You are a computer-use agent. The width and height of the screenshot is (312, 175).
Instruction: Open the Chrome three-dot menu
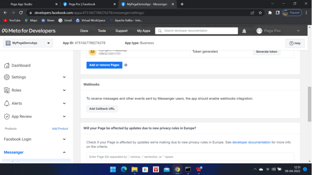click(306, 13)
